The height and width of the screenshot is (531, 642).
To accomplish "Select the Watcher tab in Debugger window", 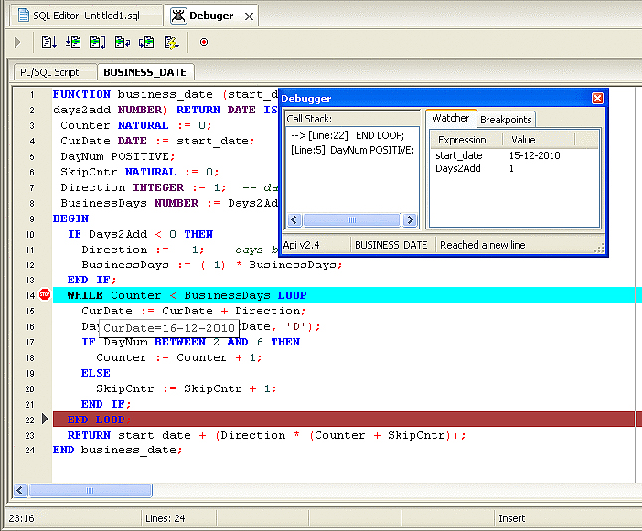I will (x=451, y=119).
